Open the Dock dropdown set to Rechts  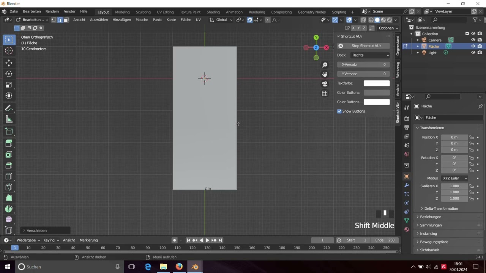pyautogui.click(x=370, y=55)
